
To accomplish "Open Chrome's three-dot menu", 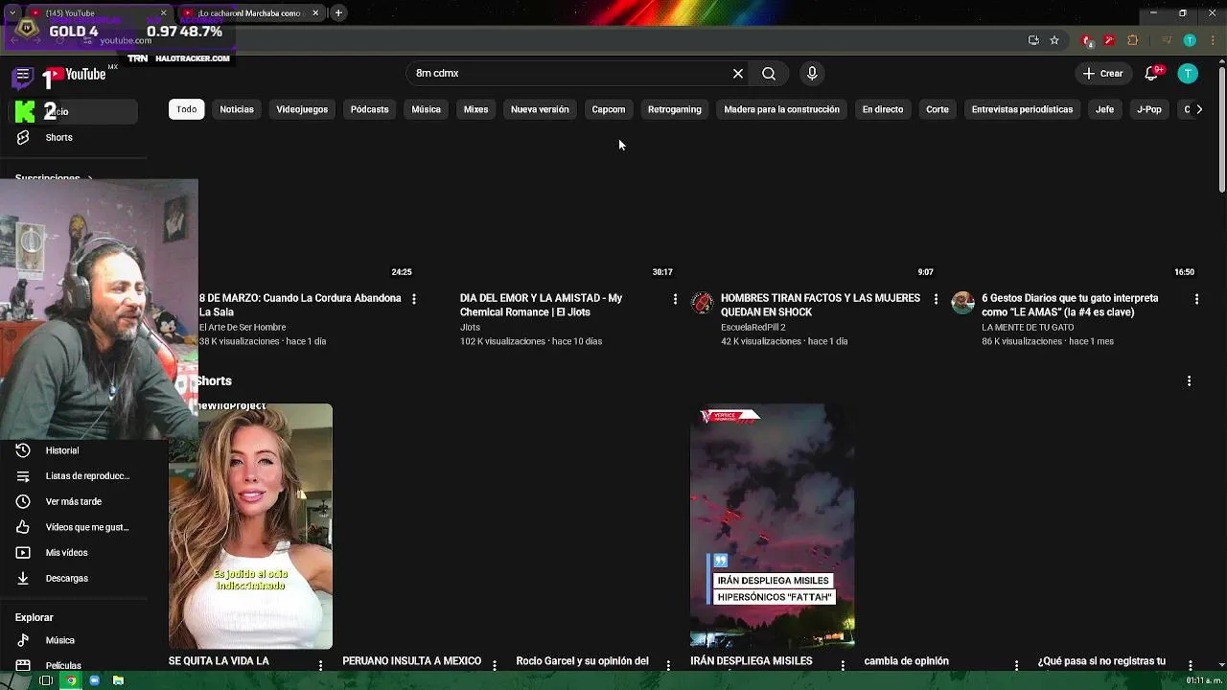I will (1212, 40).
